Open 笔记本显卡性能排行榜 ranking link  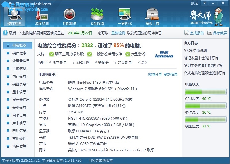(201, 58)
